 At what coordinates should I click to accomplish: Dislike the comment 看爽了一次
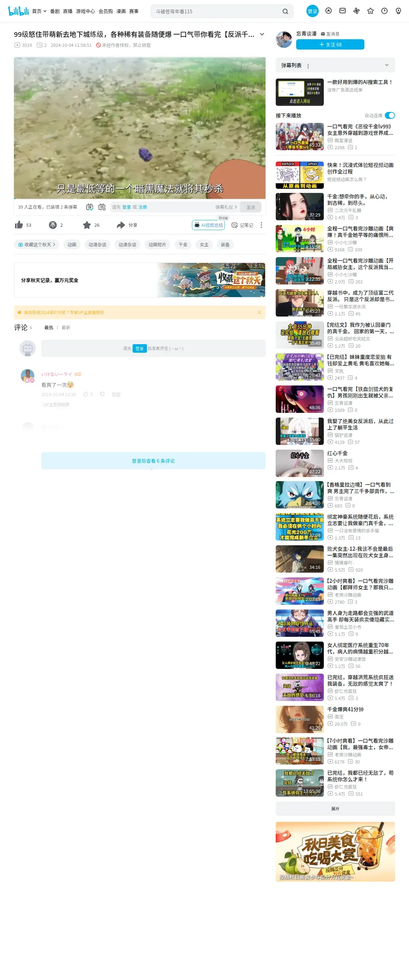pos(102,394)
